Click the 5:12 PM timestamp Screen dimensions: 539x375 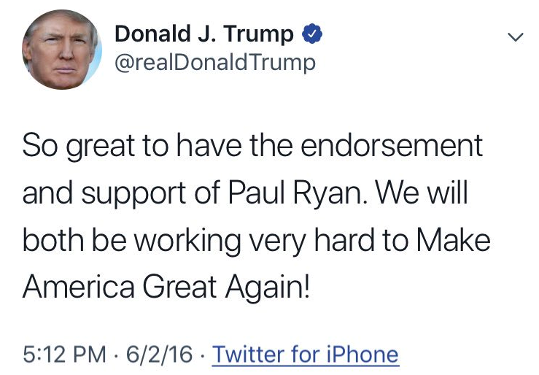63,355
